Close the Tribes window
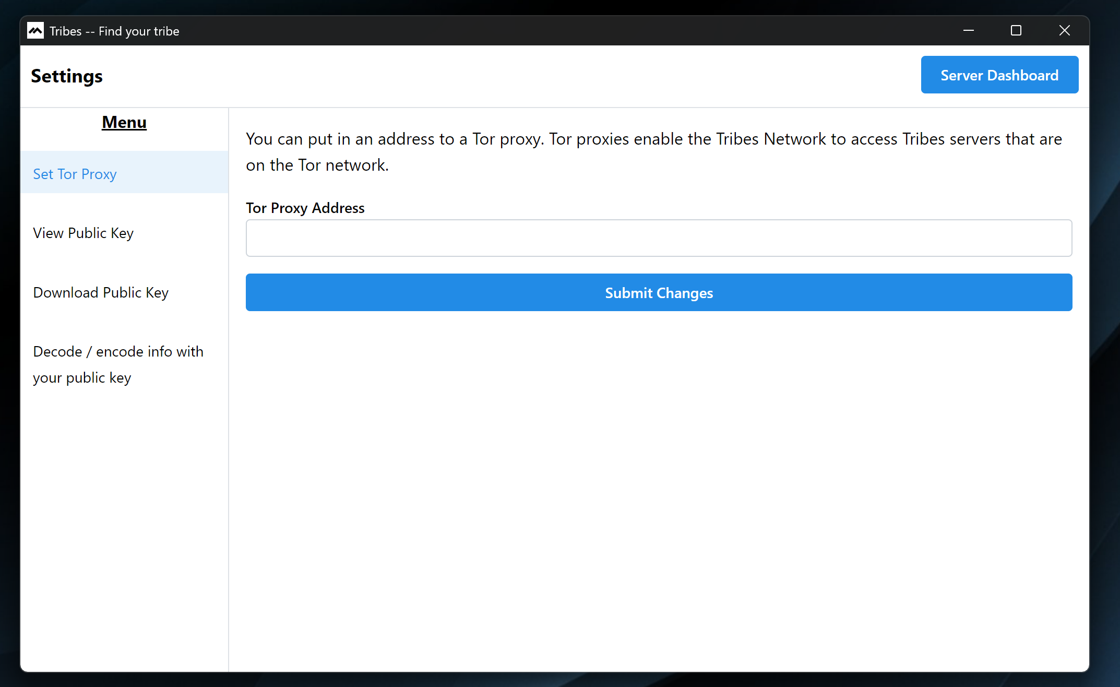The height and width of the screenshot is (687, 1120). coord(1064,31)
